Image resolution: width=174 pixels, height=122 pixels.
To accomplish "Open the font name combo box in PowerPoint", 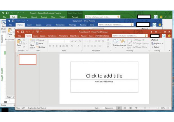I will [x=56, y=41].
